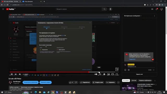
Task: Like the video with thumbs up
Action: click(71, 83)
